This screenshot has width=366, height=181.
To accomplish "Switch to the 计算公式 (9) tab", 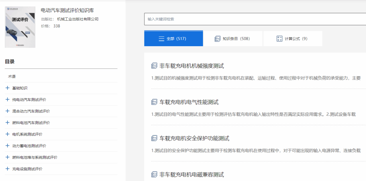I will [x=292, y=39].
